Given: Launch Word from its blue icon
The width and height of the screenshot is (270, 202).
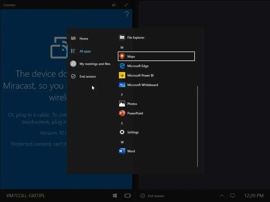Looking at the screenshot, I should pyautogui.click(x=122, y=151).
